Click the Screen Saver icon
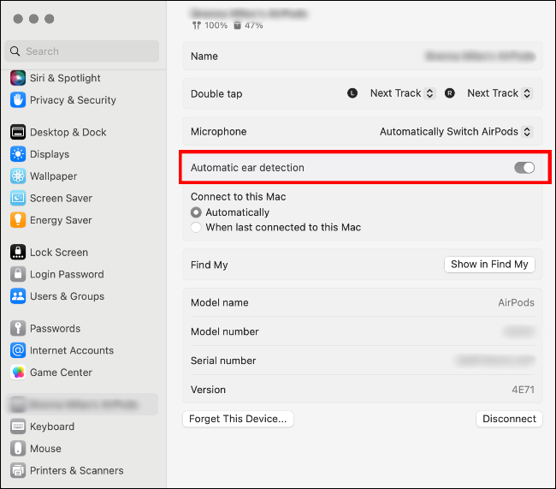This screenshot has height=489, width=556. (18, 198)
